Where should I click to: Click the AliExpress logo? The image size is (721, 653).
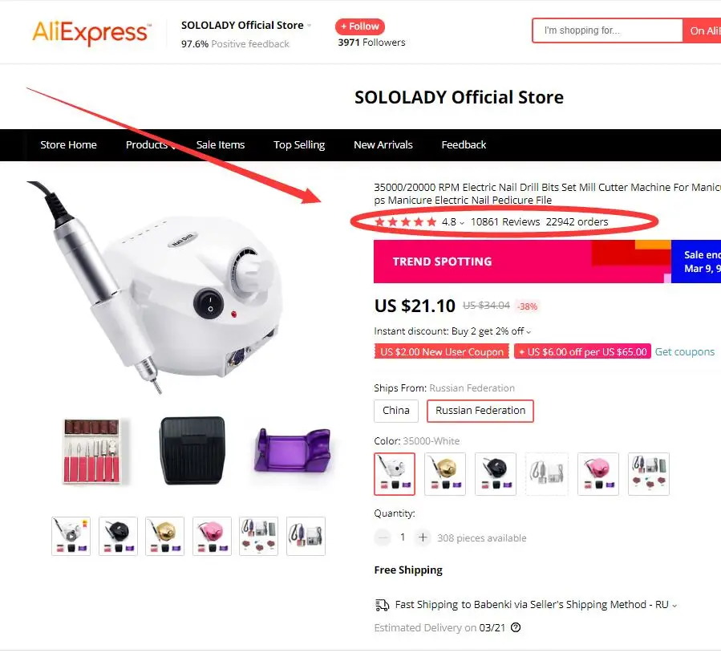pyautogui.click(x=91, y=33)
